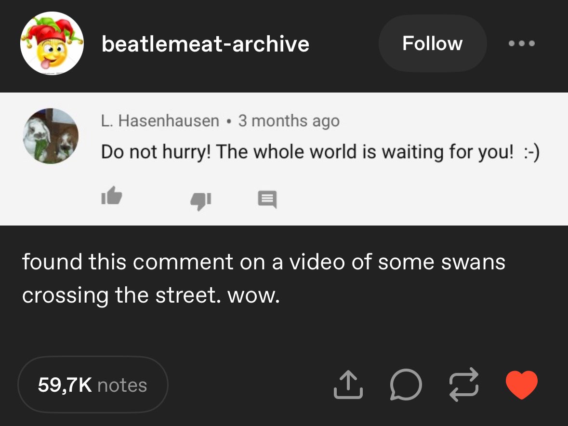Open the 59,7K notes list
Screen dimensions: 568x426
[92, 385]
